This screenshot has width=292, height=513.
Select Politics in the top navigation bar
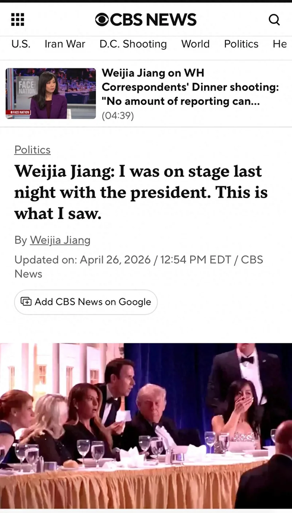point(241,44)
